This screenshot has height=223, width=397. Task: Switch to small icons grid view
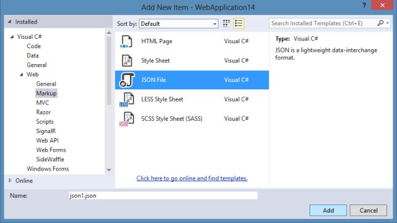click(x=226, y=23)
